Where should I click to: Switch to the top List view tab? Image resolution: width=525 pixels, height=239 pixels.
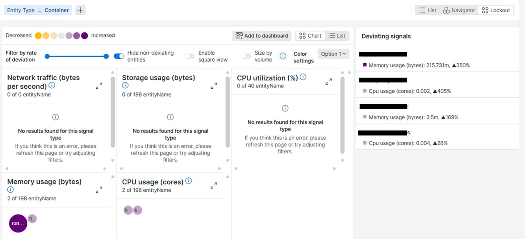point(427,10)
